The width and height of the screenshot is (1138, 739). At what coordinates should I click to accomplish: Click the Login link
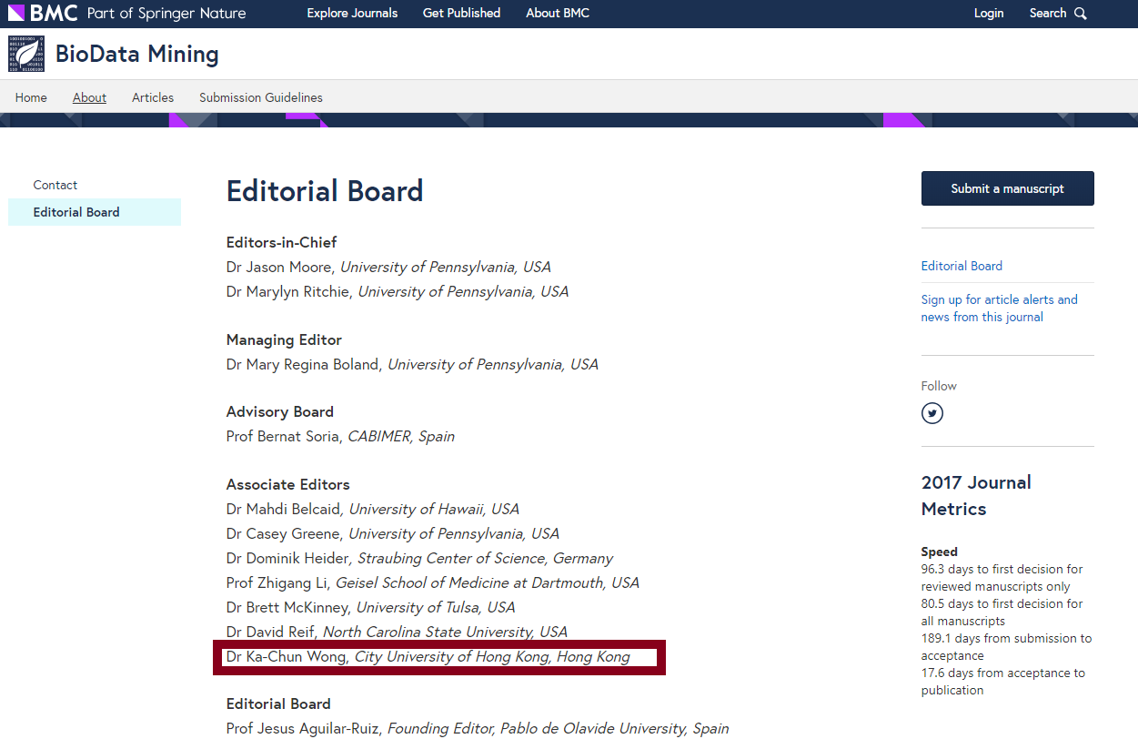(x=989, y=13)
